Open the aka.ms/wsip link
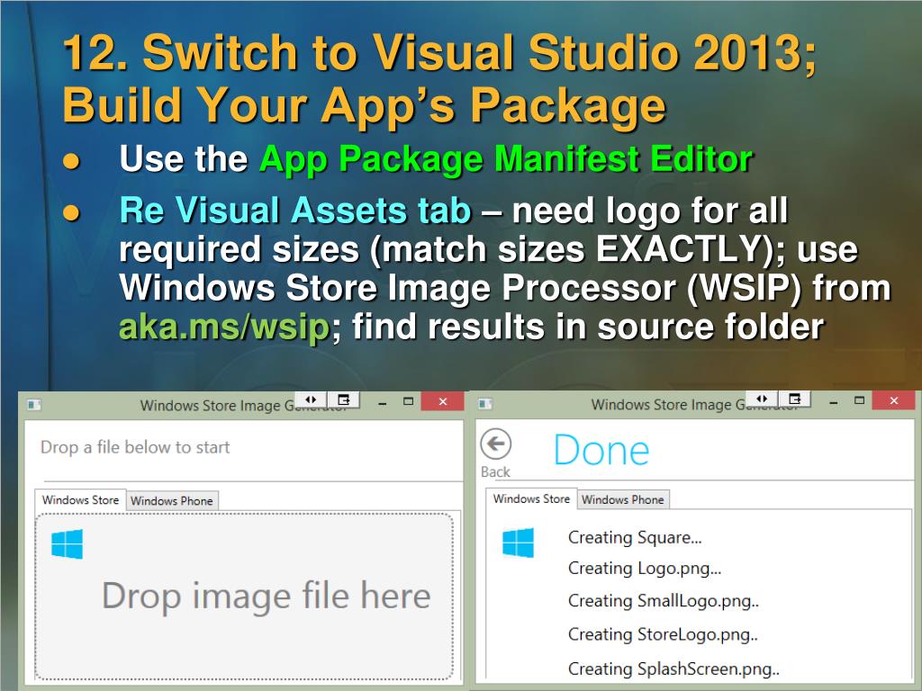 224,327
